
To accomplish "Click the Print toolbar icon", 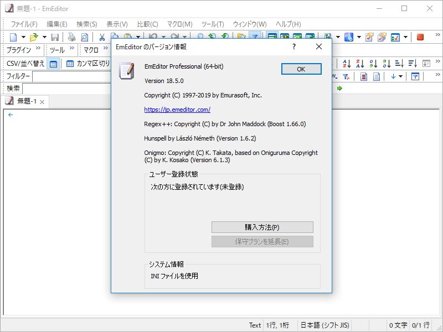I will click(x=71, y=37).
